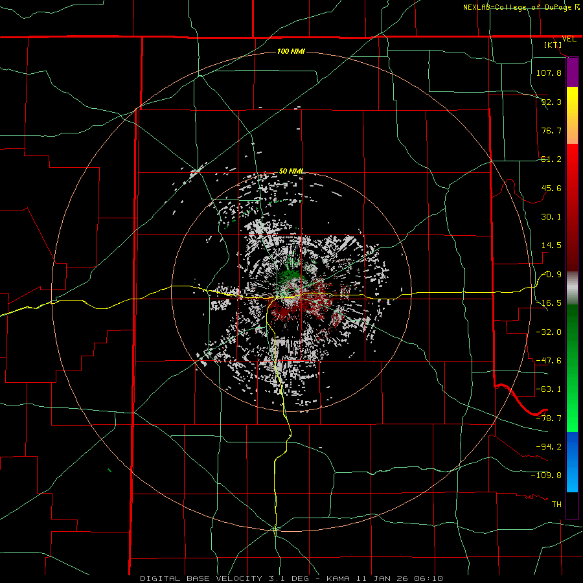Viewport: 583px width, 583px height.
Task: Click the -47.6 legend value
Action: [549, 361]
